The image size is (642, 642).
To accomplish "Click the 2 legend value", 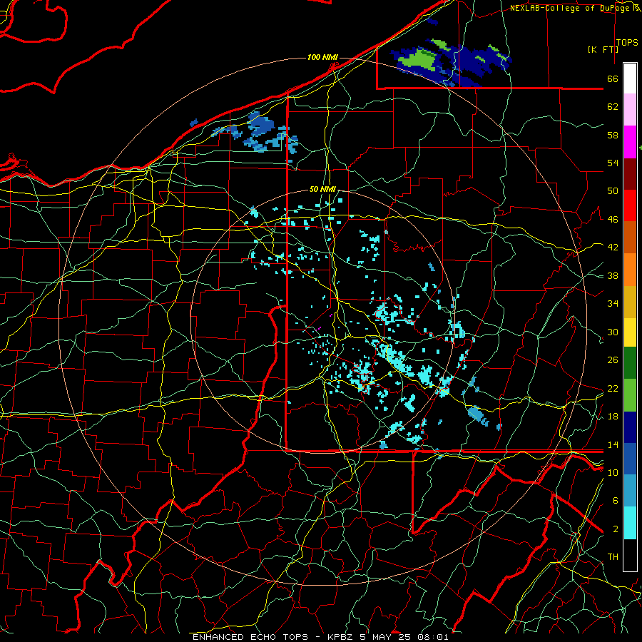I will pyautogui.click(x=615, y=529).
